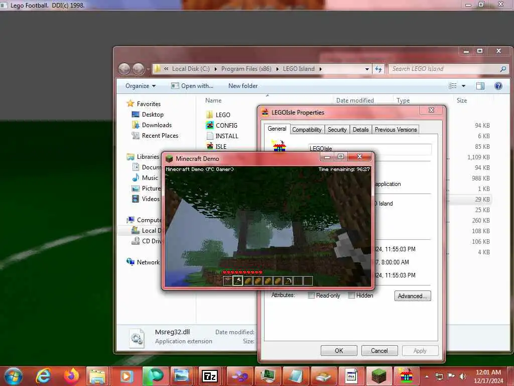Open the 7-Zip taskbar icon
The width and height of the screenshot is (514, 386).
[x=210, y=376]
